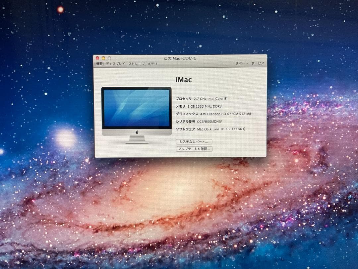Open the サポート link
358x269 pixels.
242,63
